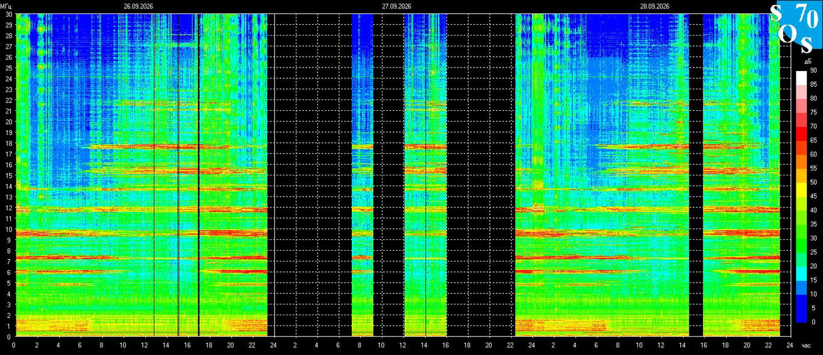Image resolution: width=823 pixels, height=355 pixels.
Task: Select the 26.09.2026 date label
Action: click(x=139, y=6)
